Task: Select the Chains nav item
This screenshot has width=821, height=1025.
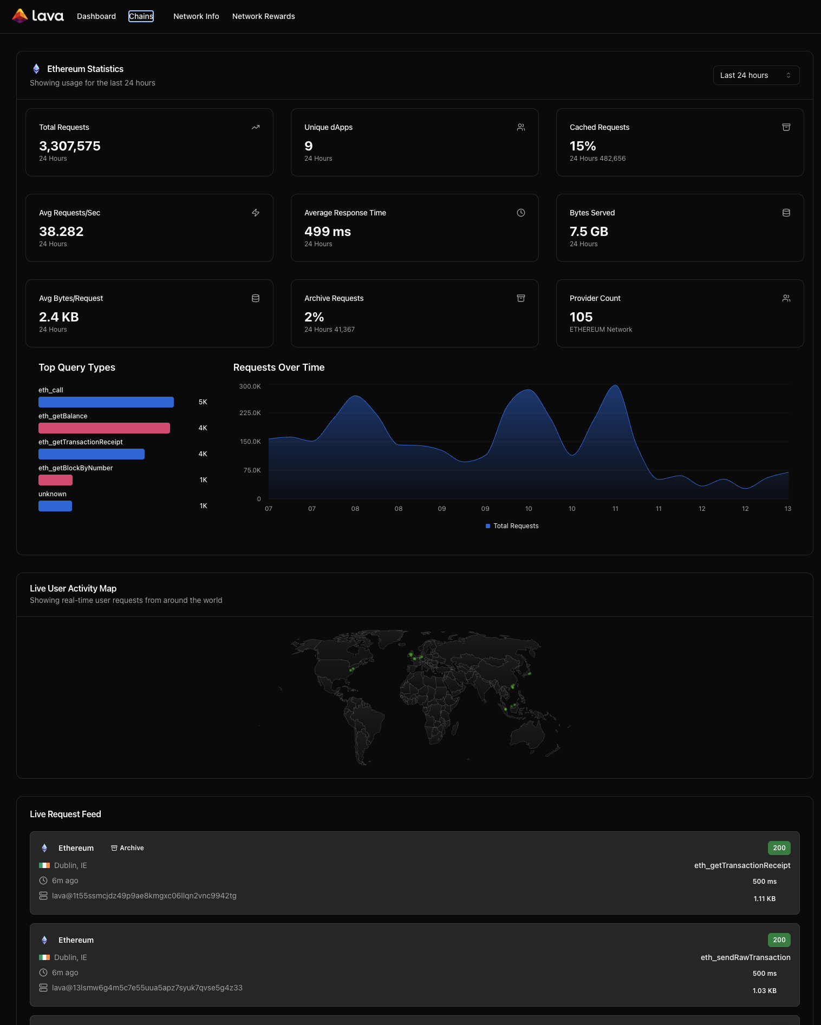Action: [x=141, y=16]
